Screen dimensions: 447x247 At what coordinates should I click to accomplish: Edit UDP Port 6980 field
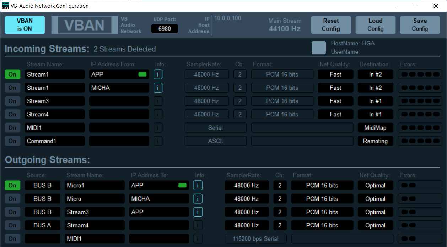point(165,29)
